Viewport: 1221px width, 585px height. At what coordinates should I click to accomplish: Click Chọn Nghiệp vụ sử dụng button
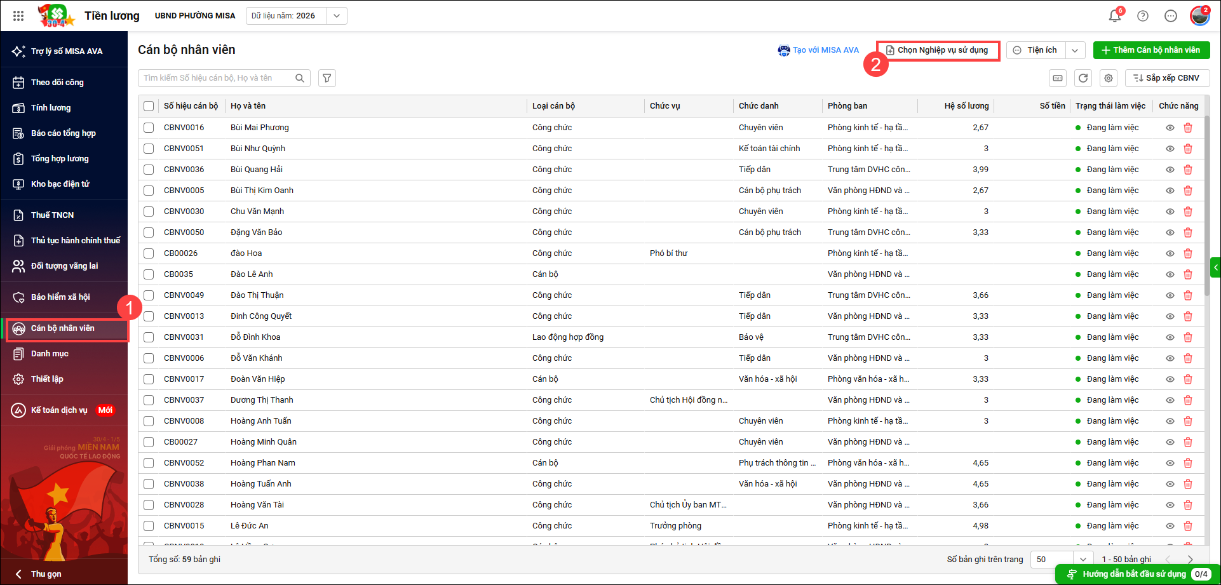[938, 50]
